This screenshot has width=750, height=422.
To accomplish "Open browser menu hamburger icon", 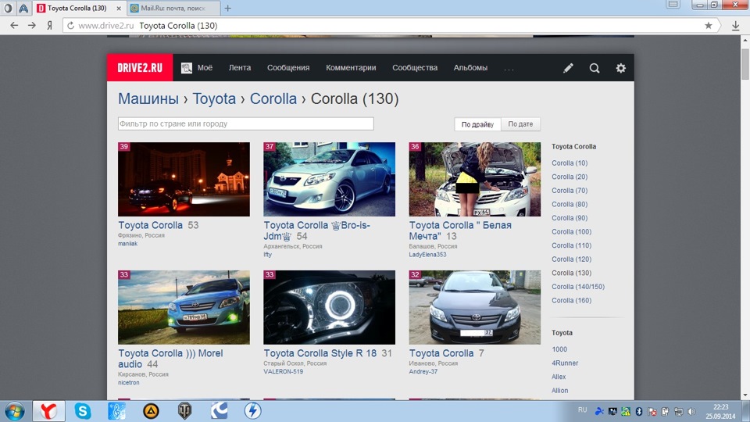I will [x=673, y=5].
